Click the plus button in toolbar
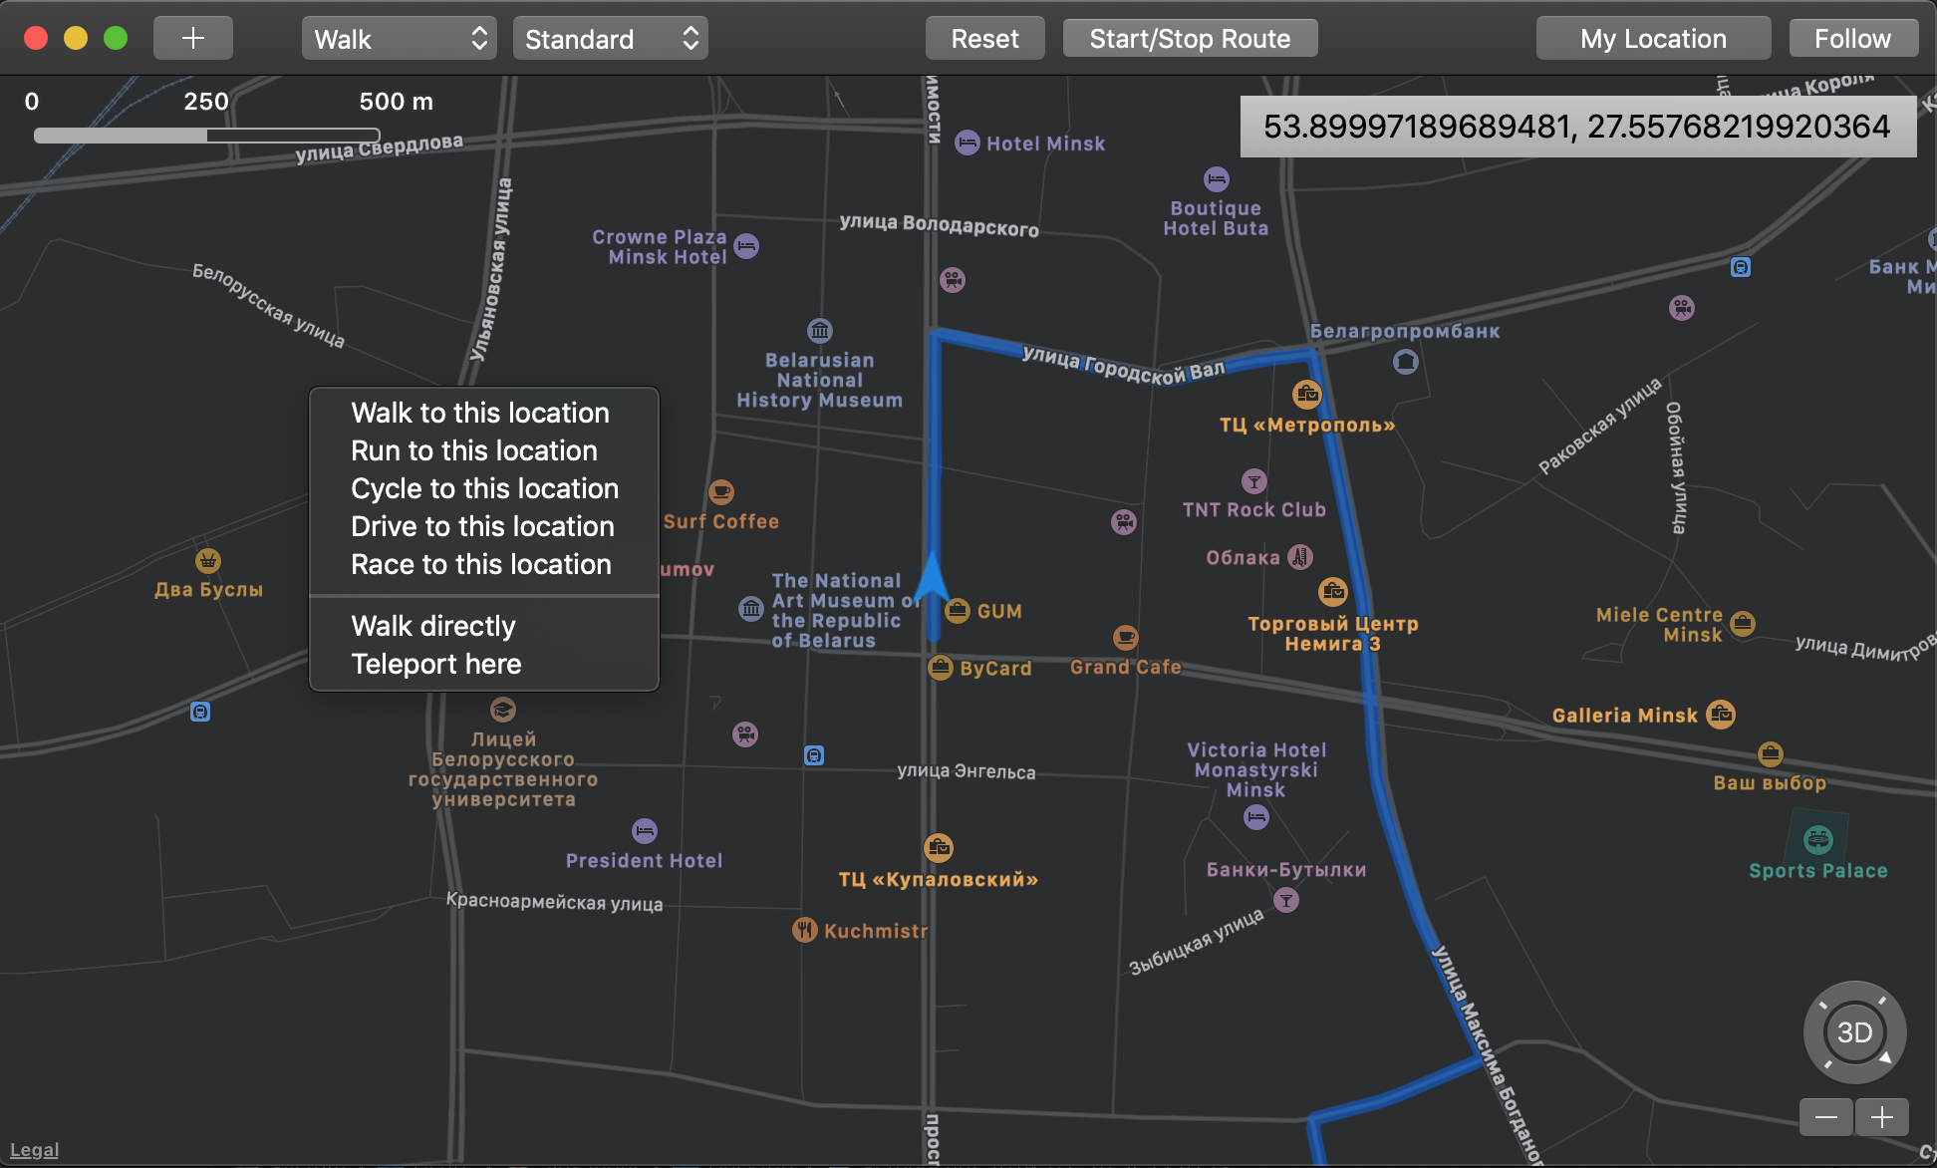The height and width of the screenshot is (1168, 1937). coord(192,39)
